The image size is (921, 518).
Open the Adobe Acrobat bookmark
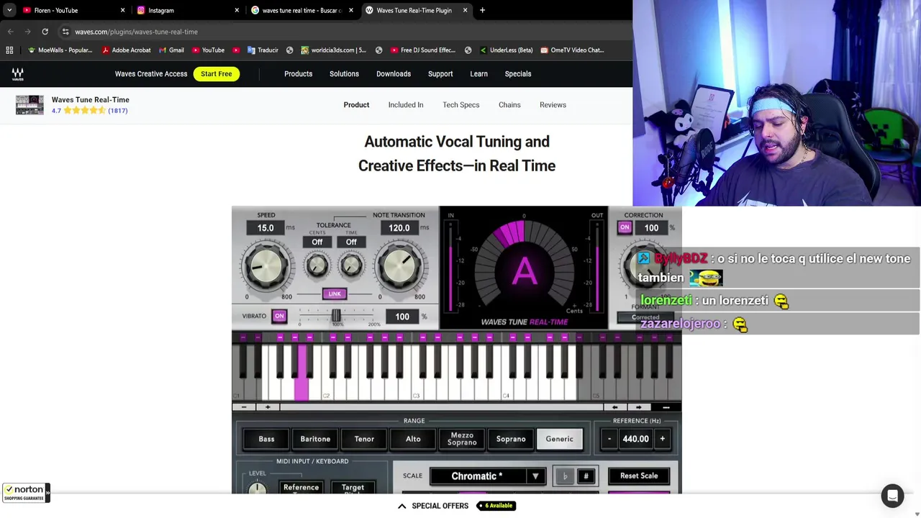coord(126,50)
